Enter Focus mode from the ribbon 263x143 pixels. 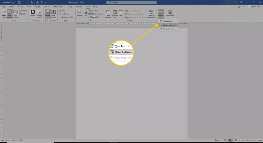[x=33, y=13]
